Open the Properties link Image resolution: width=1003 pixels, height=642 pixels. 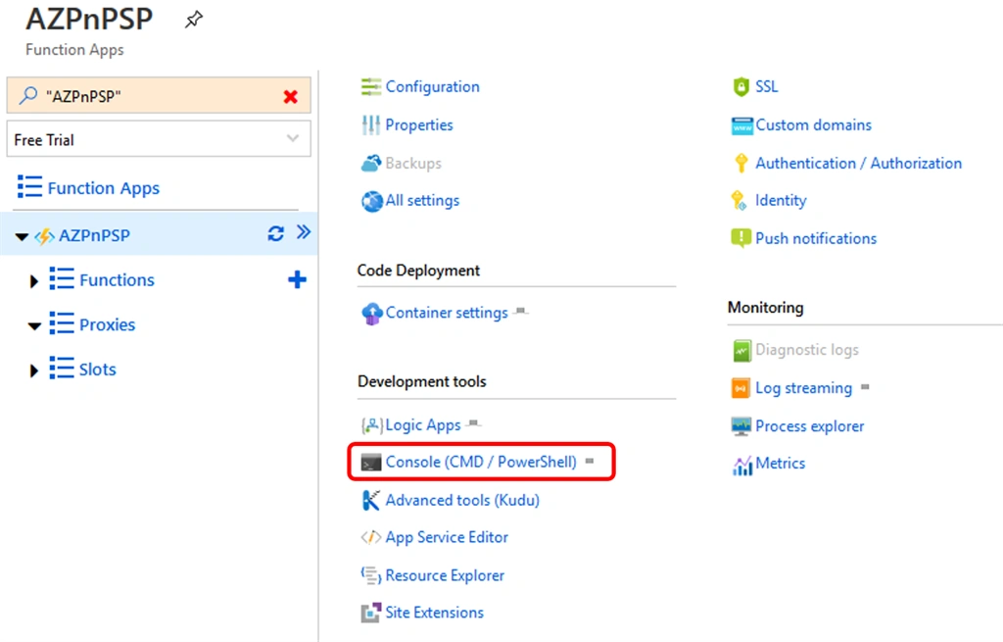pos(419,125)
